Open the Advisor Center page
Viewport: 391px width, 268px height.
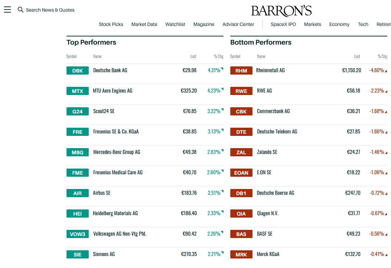[238, 25]
